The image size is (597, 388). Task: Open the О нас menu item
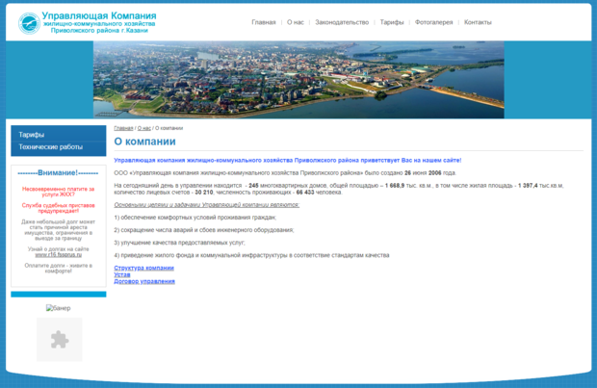[295, 21]
